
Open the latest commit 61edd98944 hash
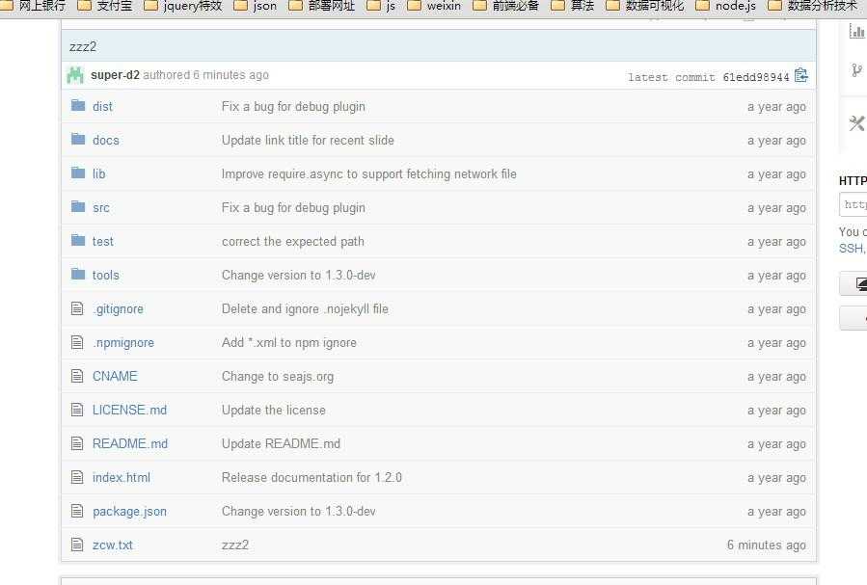(756, 77)
